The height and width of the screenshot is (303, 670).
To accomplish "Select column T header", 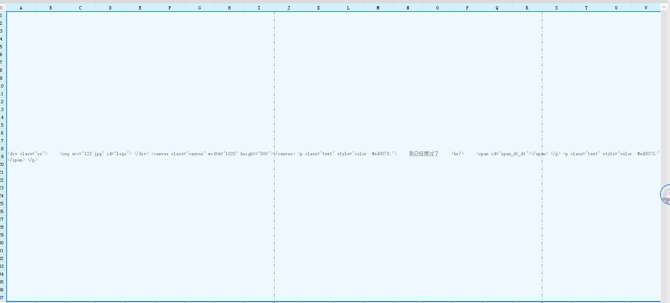I will point(587,8).
